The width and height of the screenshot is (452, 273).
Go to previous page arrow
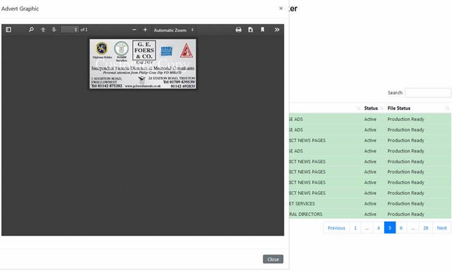pyautogui.click(x=43, y=30)
